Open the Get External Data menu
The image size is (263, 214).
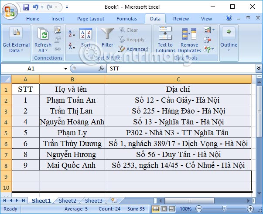16,40
